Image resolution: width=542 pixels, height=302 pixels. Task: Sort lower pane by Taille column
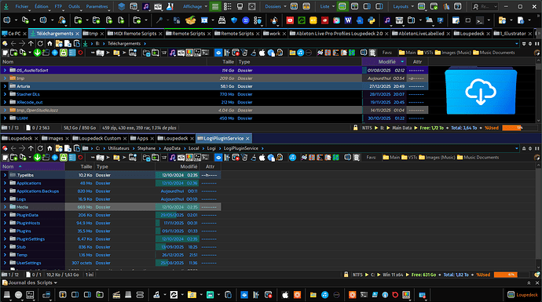pyautogui.click(x=79, y=167)
